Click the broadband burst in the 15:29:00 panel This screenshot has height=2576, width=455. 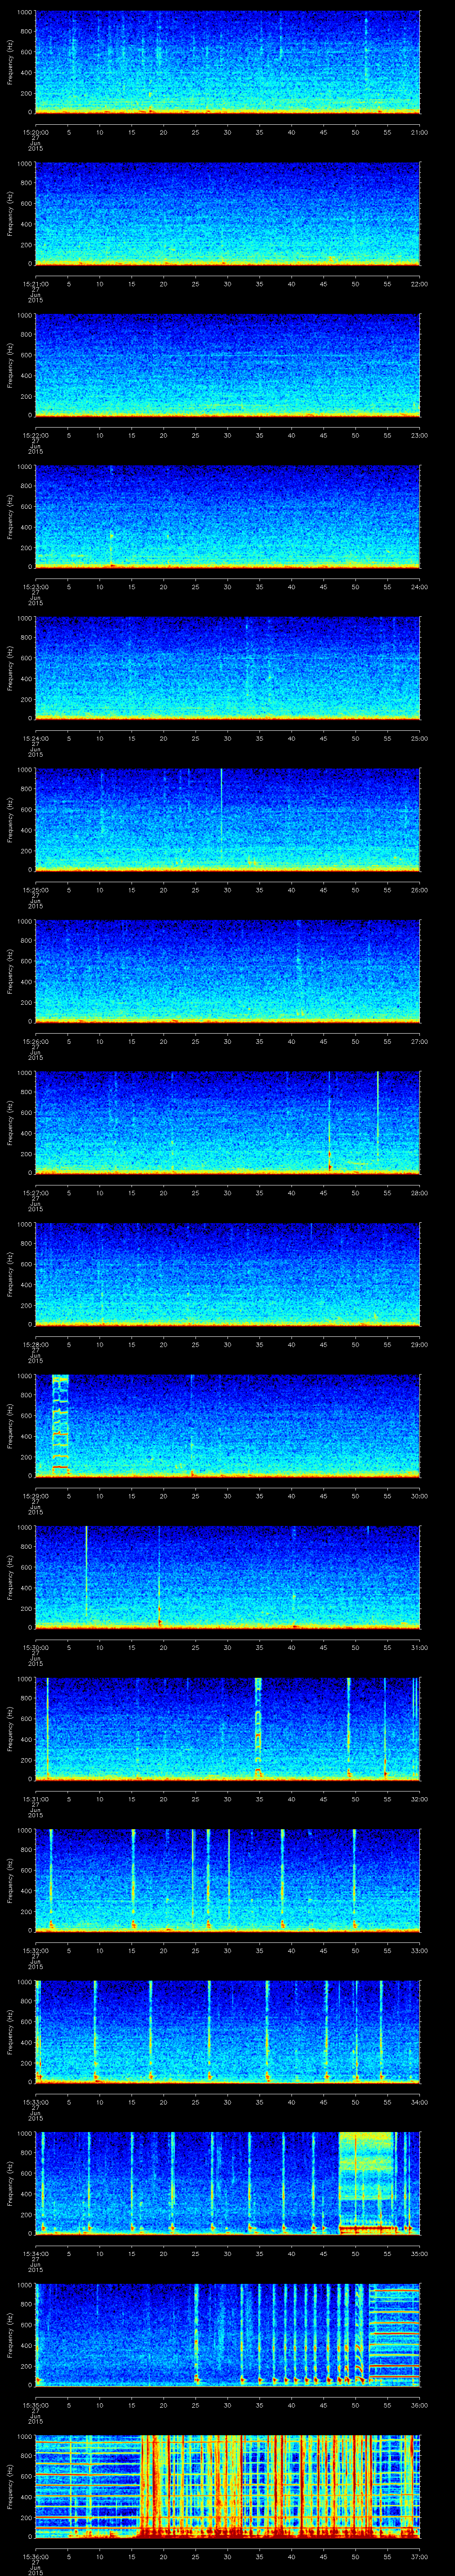click(x=60, y=1425)
